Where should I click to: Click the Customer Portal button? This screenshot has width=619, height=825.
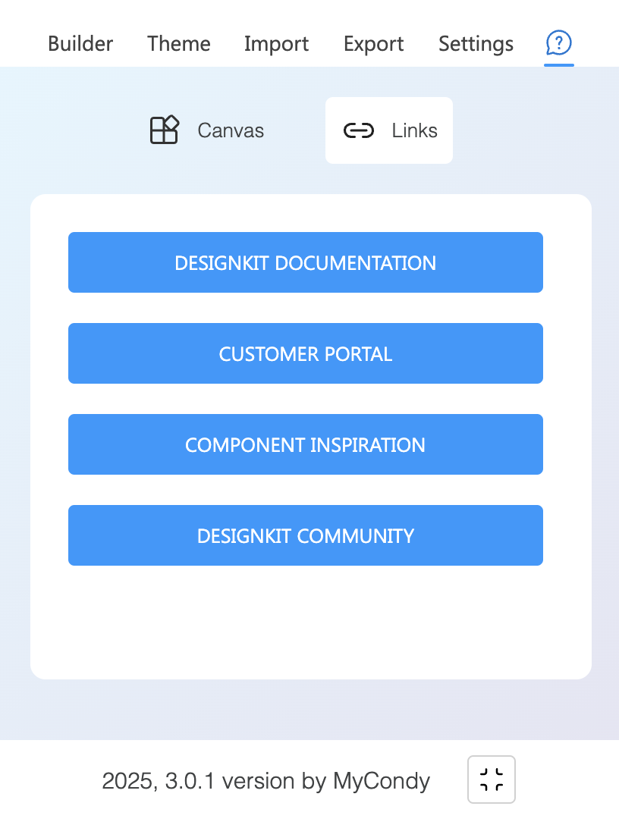point(305,353)
